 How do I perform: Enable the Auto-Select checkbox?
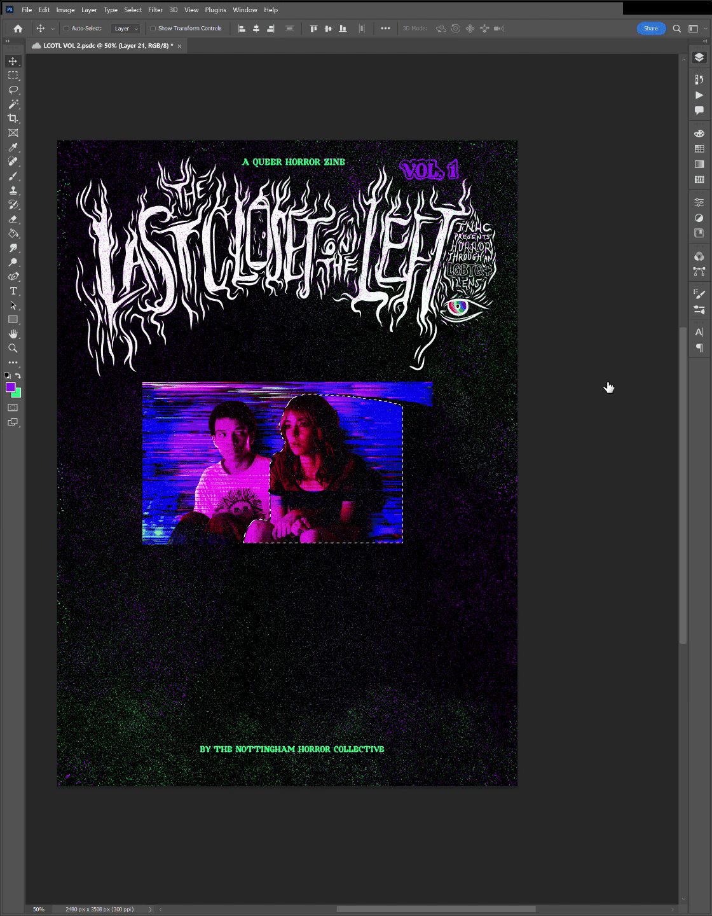coord(66,29)
